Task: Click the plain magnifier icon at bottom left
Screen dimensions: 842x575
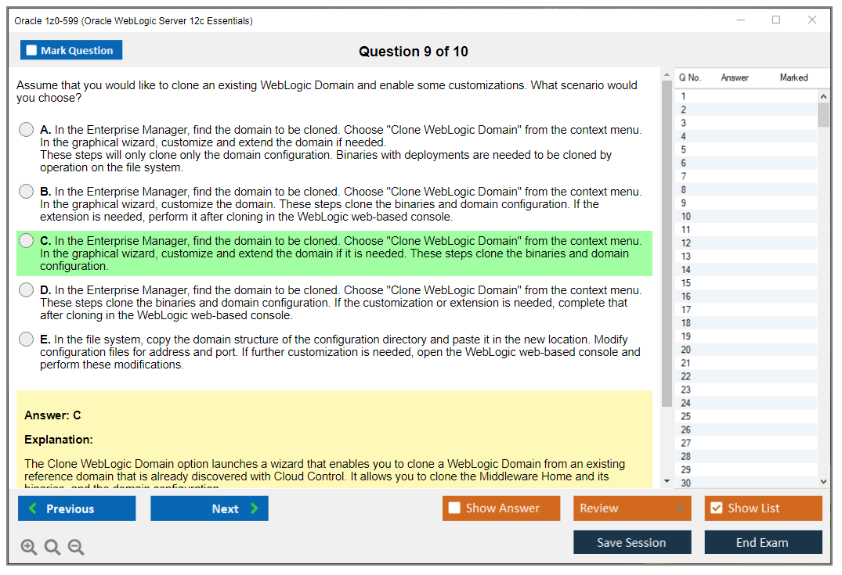Action: [52, 547]
